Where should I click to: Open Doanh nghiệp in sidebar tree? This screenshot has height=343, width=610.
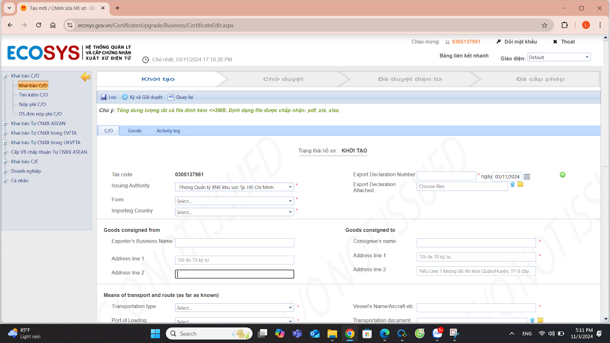26,171
